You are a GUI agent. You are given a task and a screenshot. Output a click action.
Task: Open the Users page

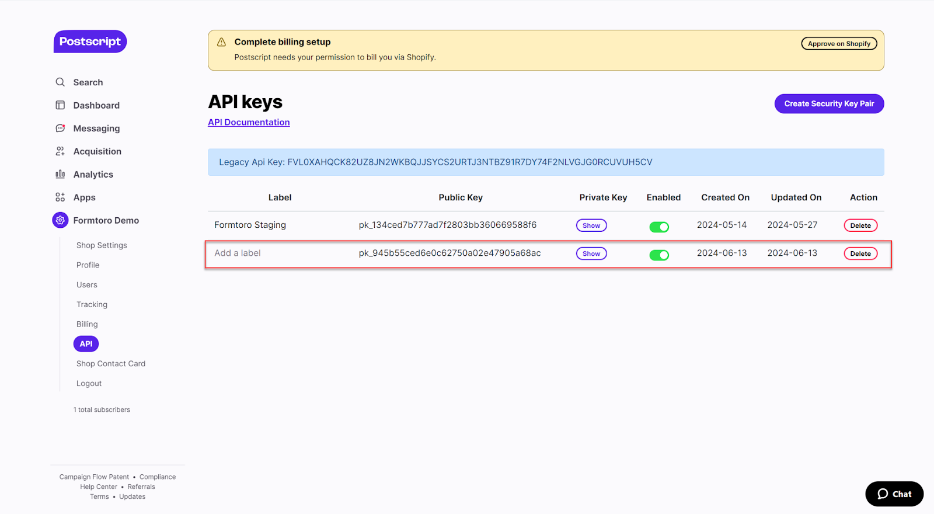(87, 285)
